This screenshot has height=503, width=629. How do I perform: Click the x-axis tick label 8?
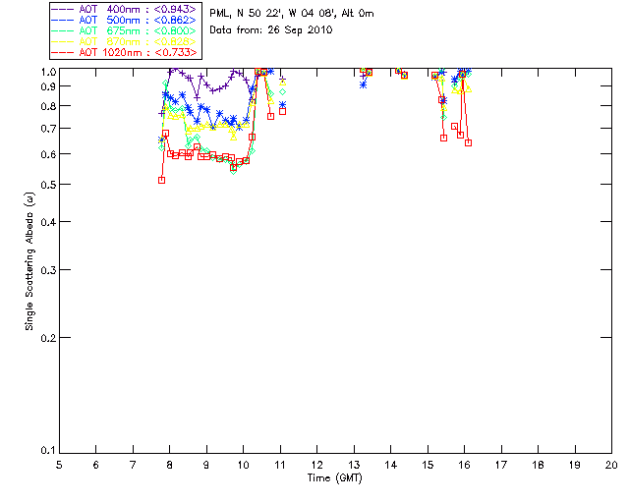[x=170, y=465]
